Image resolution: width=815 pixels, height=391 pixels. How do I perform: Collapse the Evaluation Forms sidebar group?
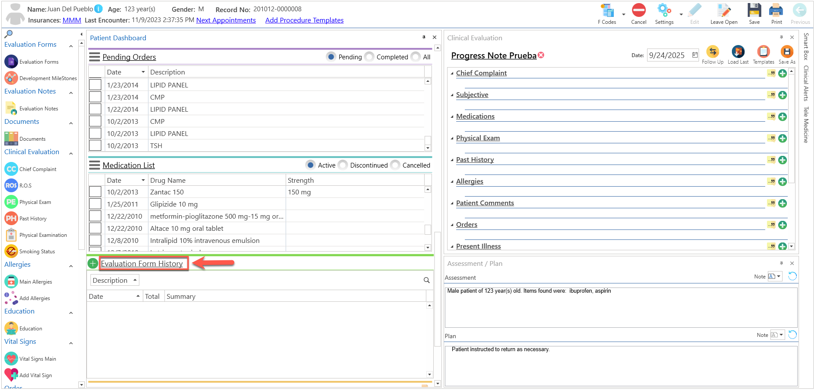pos(71,45)
